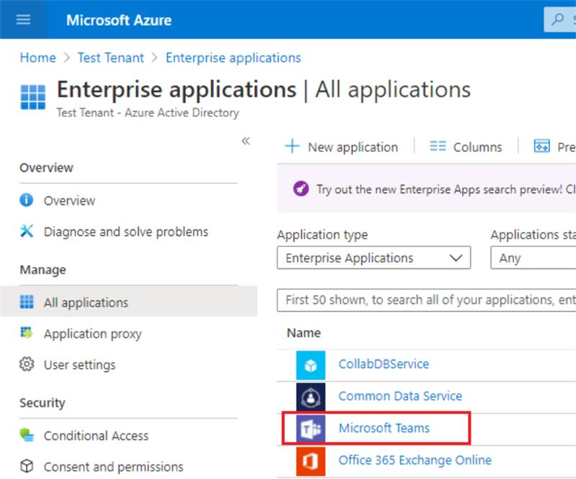This screenshot has height=479, width=576.
Task: Click the Office 365 Exchange Online icon
Action: (x=311, y=460)
